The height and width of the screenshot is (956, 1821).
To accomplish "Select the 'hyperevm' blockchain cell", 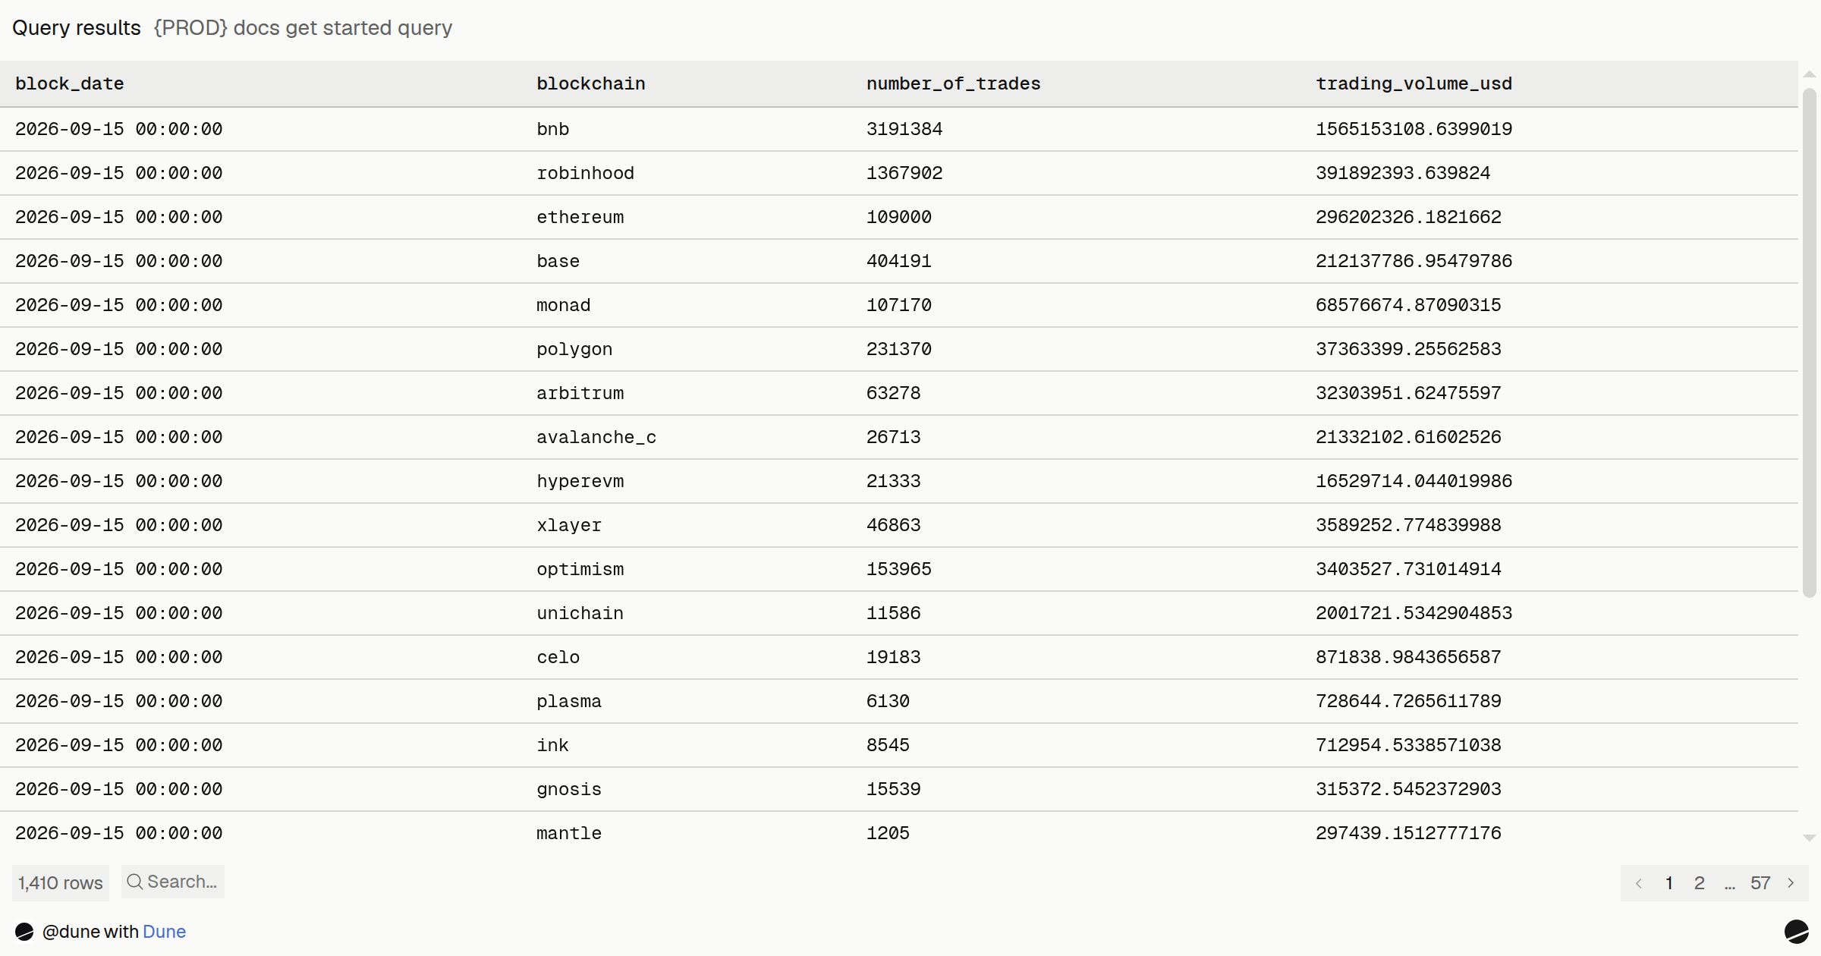I will [580, 481].
